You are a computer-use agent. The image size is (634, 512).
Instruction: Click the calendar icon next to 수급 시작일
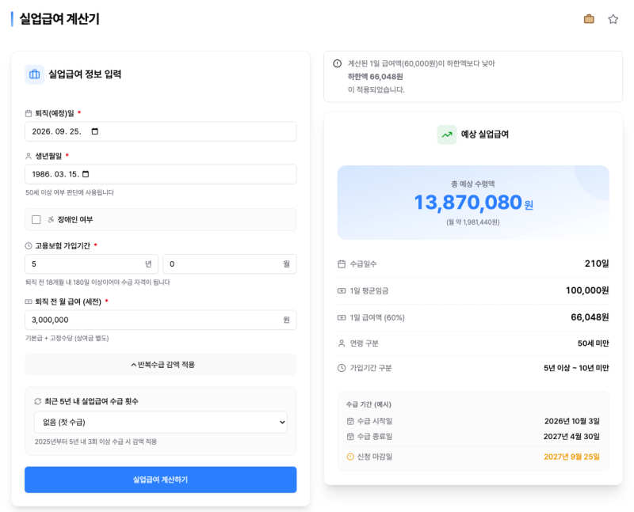point(350,421)
